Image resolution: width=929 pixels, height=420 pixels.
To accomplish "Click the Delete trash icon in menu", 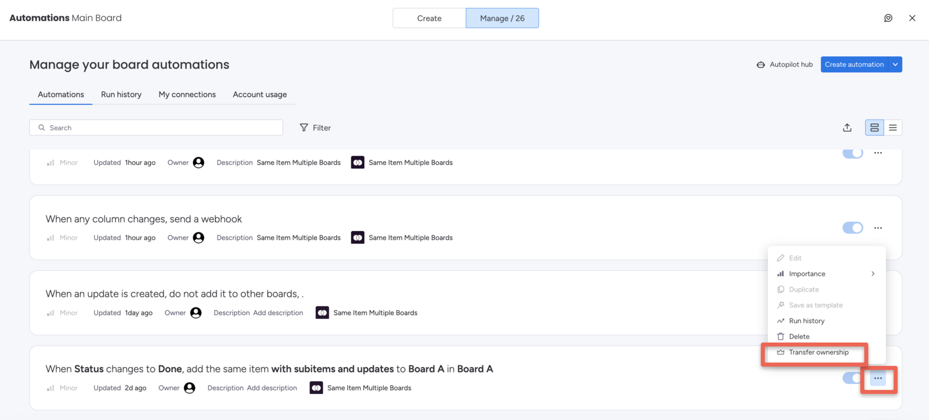I will click(x=780, y=336).
